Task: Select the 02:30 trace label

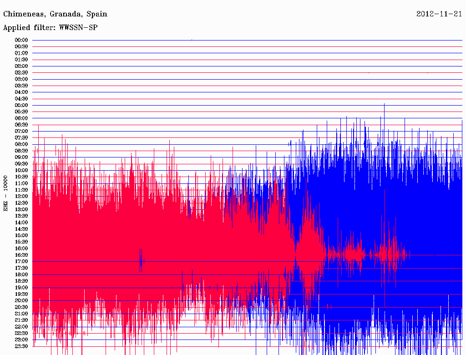Action: coord(21,72)
